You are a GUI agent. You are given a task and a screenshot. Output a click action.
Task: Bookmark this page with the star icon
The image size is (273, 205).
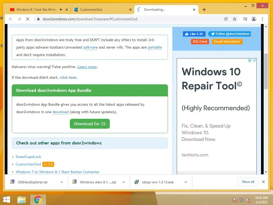235,19
